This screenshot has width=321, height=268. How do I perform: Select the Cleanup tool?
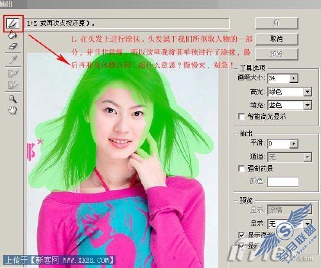pyautogui.click(x=13, y=73)
